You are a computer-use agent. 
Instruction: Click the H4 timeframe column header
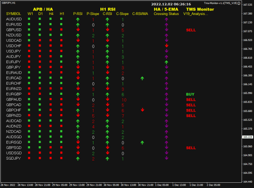[51, 14]
